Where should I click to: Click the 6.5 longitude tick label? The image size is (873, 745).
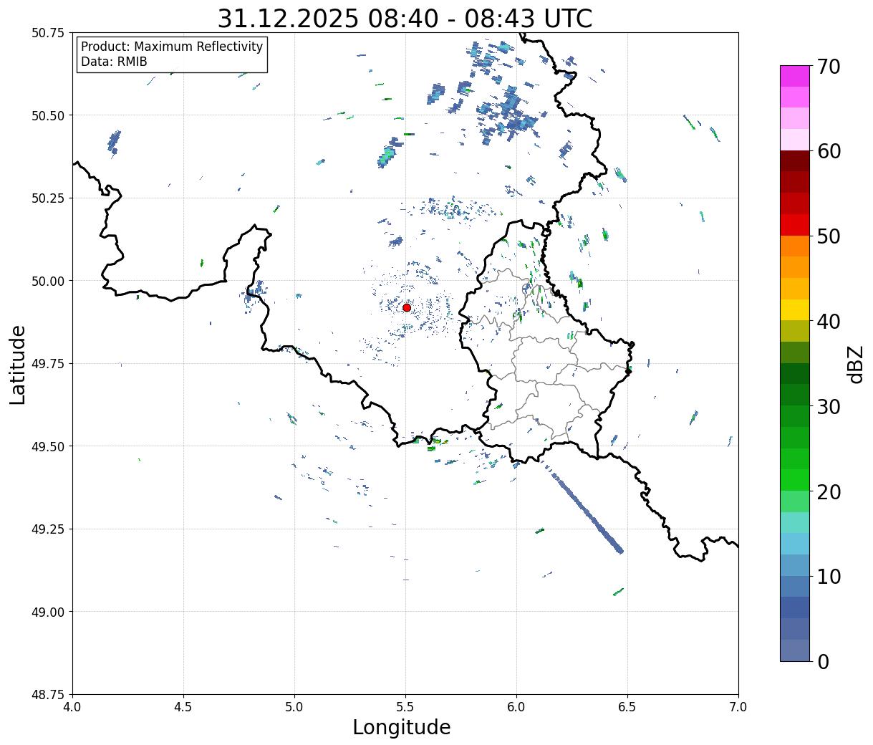627,707
